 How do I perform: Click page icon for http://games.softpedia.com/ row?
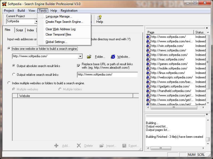148,64
